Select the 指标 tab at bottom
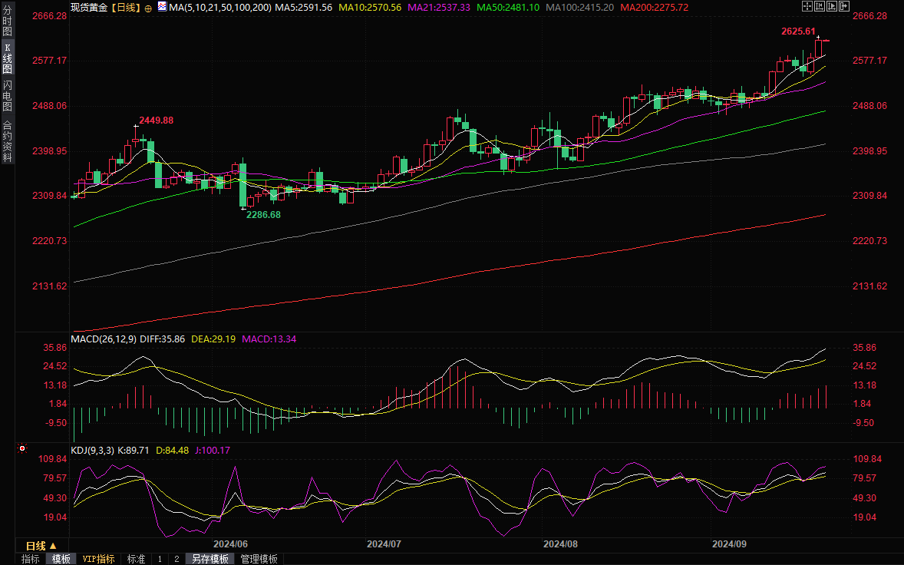This screenshot has width=904, height=565. (31, 559)
